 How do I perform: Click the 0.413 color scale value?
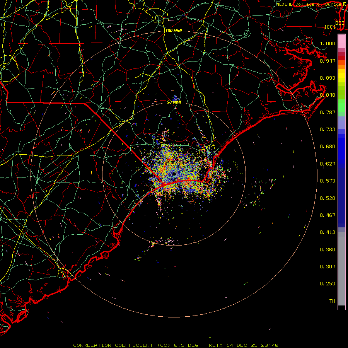[328, 232]
